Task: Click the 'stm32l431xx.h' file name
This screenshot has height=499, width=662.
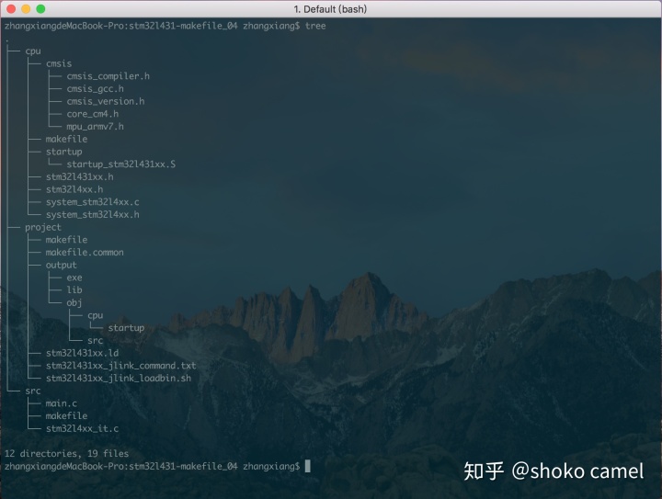Action: [79, 176]
